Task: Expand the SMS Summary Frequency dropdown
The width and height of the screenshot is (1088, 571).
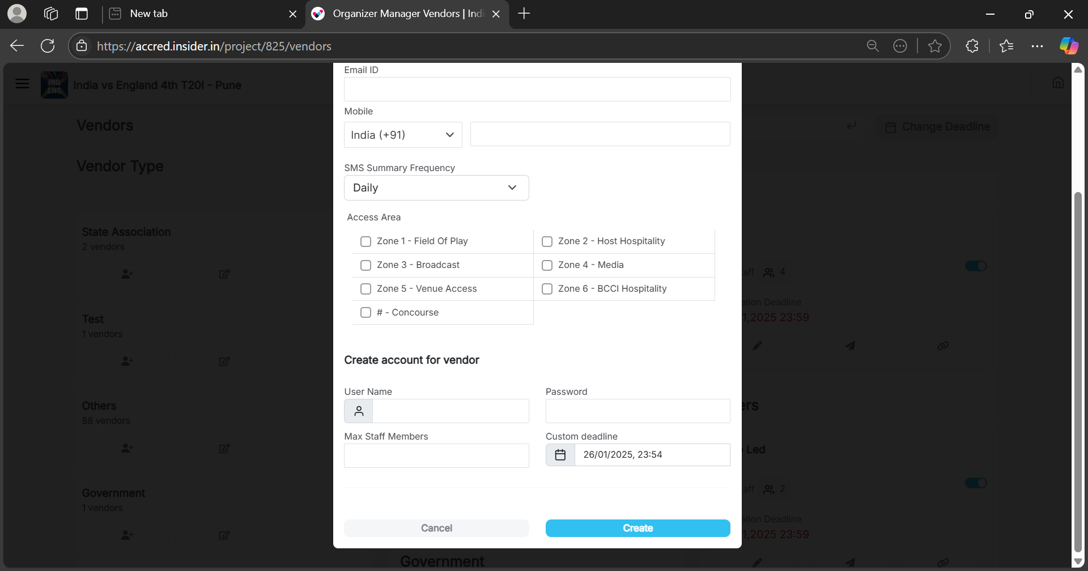Action: [x=436, y=188]
